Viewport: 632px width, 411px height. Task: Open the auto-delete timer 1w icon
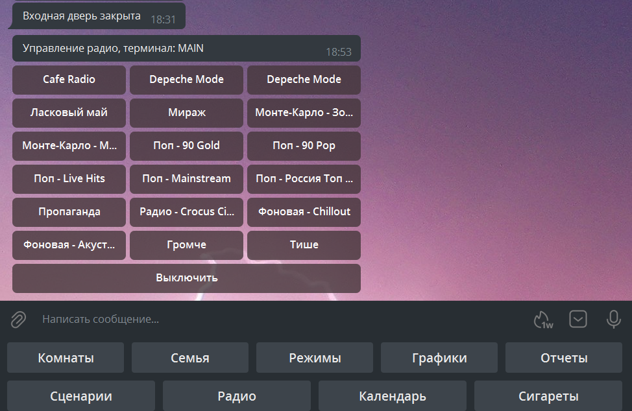point(543,320)
